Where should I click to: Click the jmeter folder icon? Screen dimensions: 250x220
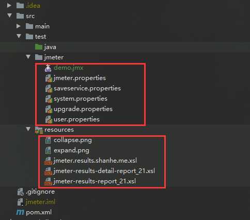pyautogui.click(x=39, y=57)
